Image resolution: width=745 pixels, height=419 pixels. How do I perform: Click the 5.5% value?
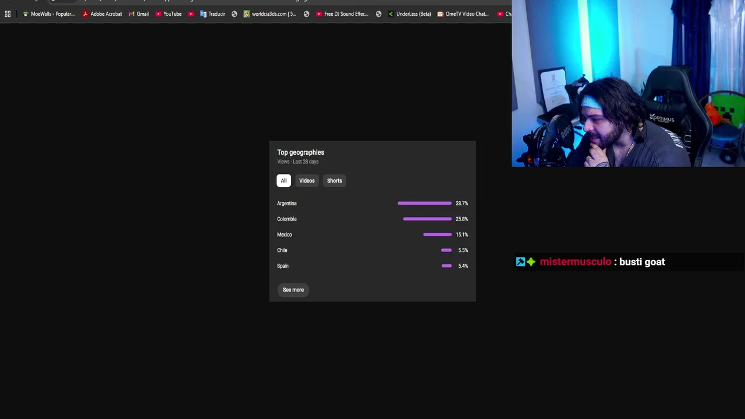point(463,250)
